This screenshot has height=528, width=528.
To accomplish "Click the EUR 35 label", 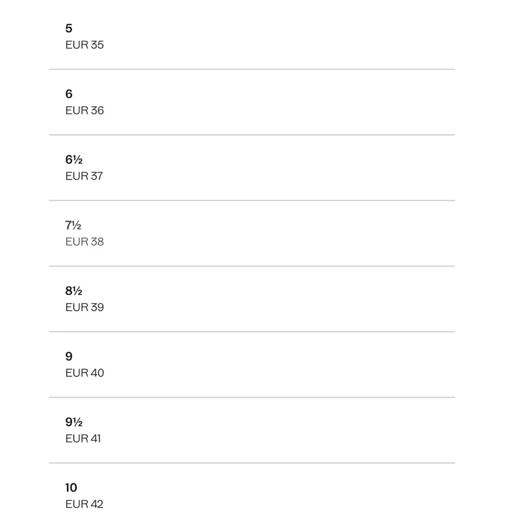I will (x=84, y=45).
